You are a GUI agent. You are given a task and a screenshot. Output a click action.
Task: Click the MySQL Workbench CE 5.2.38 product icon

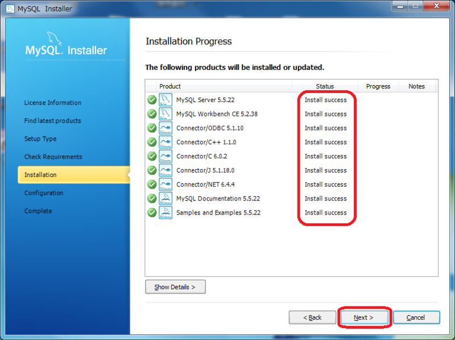point(166,114)
